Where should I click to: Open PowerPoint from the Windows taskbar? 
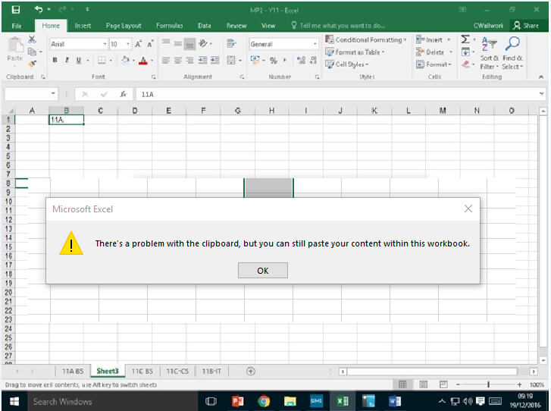(x=236, y=401)
